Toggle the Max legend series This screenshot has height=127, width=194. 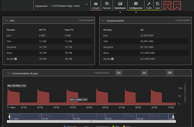[127, 126]
